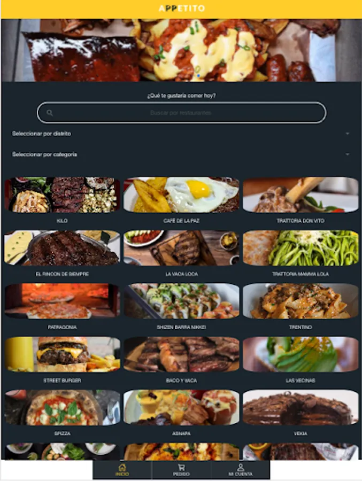Click the arrow beside Seleccionar por distrito
This screenshot has height=481, width=362.
(x=347, y=134)
